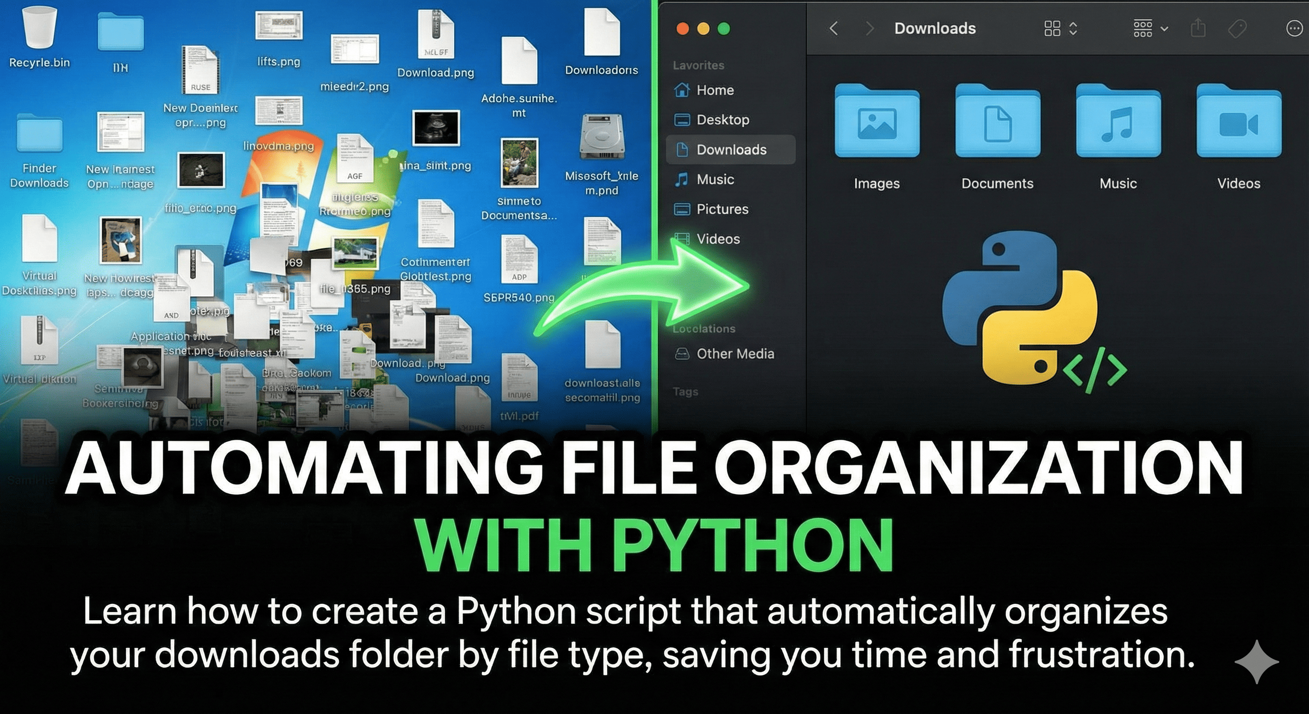Click the back navigation arrow
Viewport: 1309px width, 714px height.
pyautogui.click(x=833, y=28)
